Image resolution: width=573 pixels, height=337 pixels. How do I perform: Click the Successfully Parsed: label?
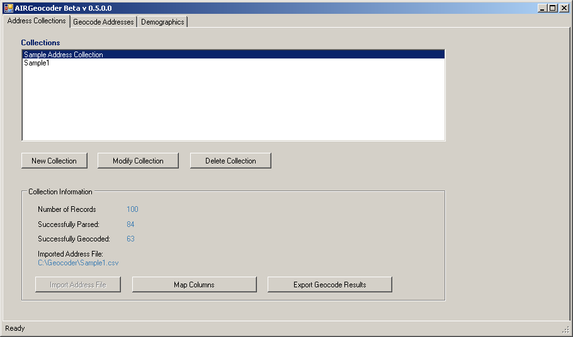click(69, 224)
